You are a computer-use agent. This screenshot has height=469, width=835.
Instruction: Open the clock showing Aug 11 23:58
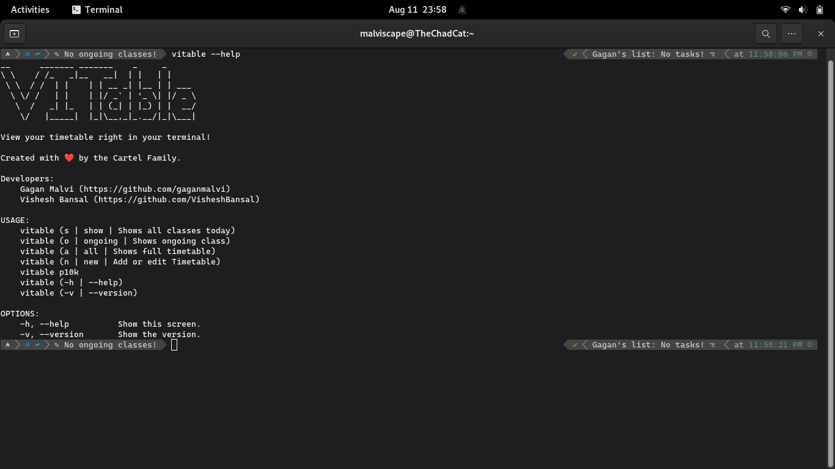click(417, 10)
